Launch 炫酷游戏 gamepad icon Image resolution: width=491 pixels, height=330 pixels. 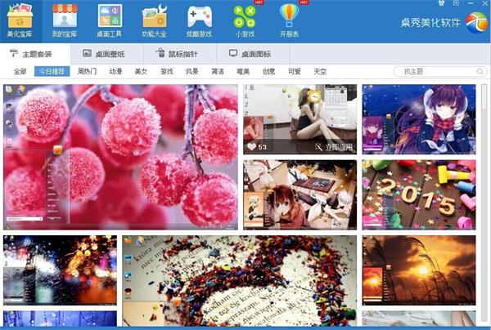[199, 16]
